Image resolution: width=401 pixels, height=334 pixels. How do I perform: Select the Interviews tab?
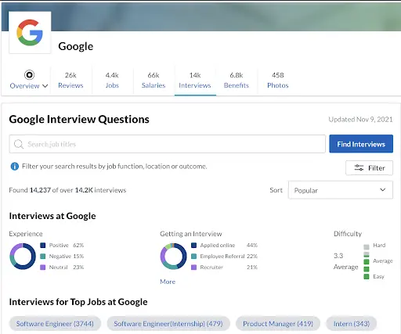pos(195,81)
